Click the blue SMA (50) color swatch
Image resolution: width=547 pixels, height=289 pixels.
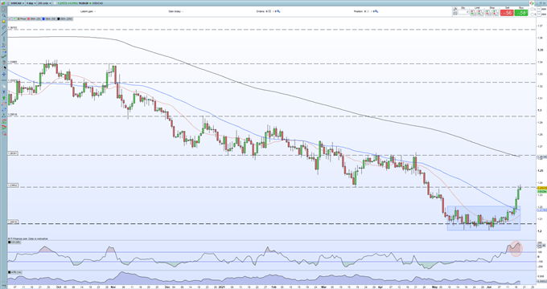[43, 18]
